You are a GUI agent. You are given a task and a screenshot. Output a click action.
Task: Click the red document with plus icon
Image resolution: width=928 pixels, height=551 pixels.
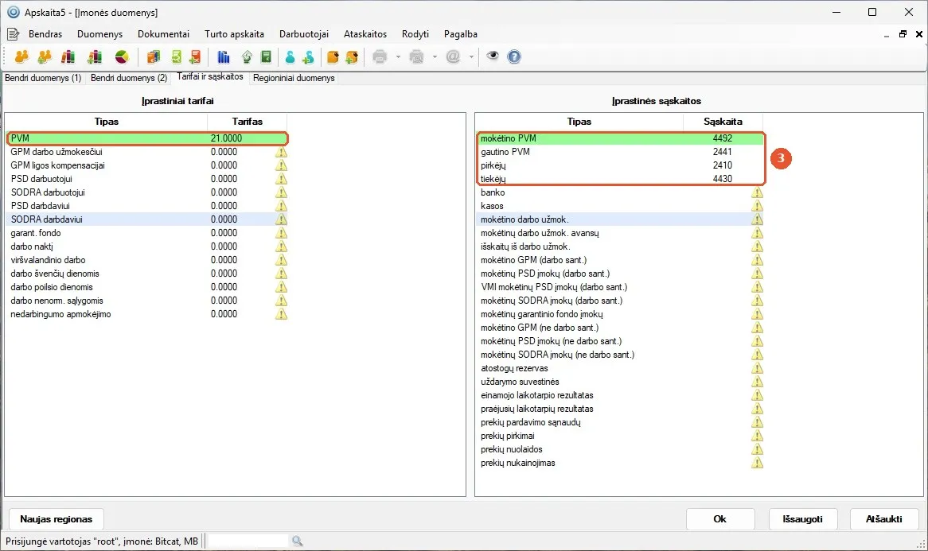coord(195,56)
